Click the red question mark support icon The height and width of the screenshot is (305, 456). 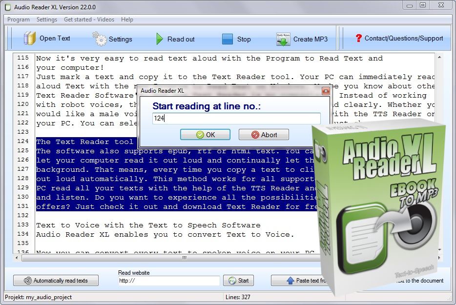358,38
